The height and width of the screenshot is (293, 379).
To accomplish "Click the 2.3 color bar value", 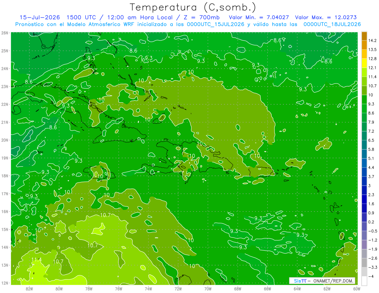I will pyautogui.click(x=371, y=195).
